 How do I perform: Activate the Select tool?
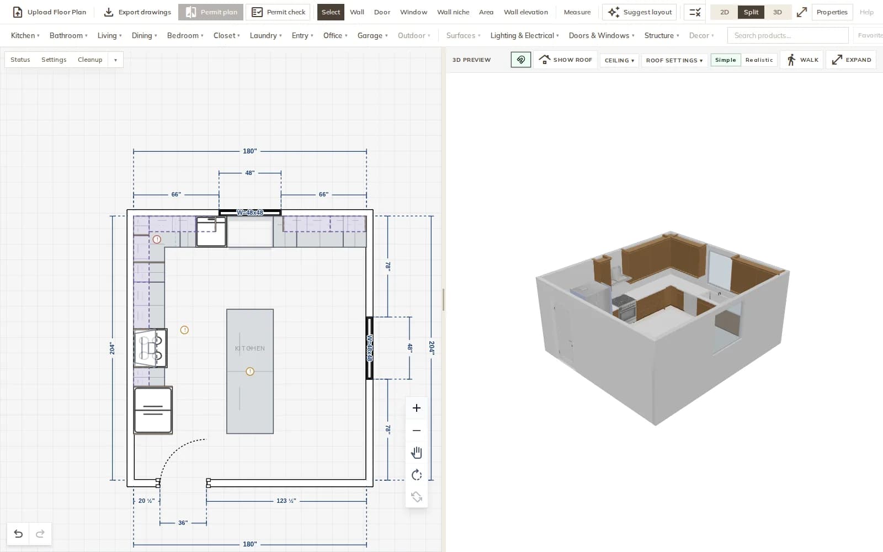pos(331,12)
